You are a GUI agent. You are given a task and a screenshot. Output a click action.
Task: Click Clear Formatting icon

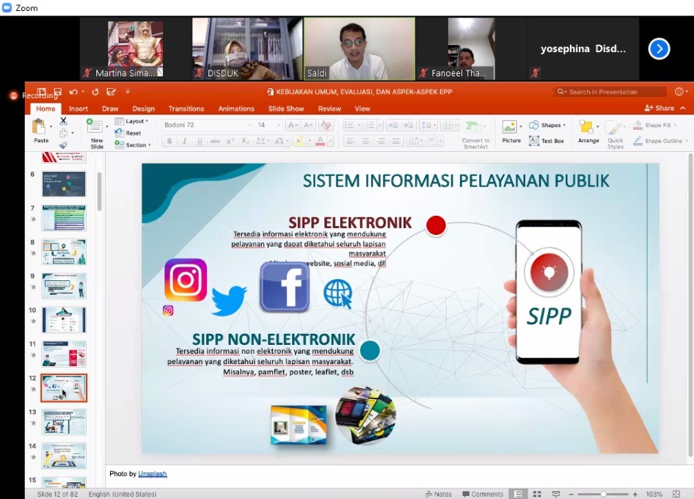[326, 125]
